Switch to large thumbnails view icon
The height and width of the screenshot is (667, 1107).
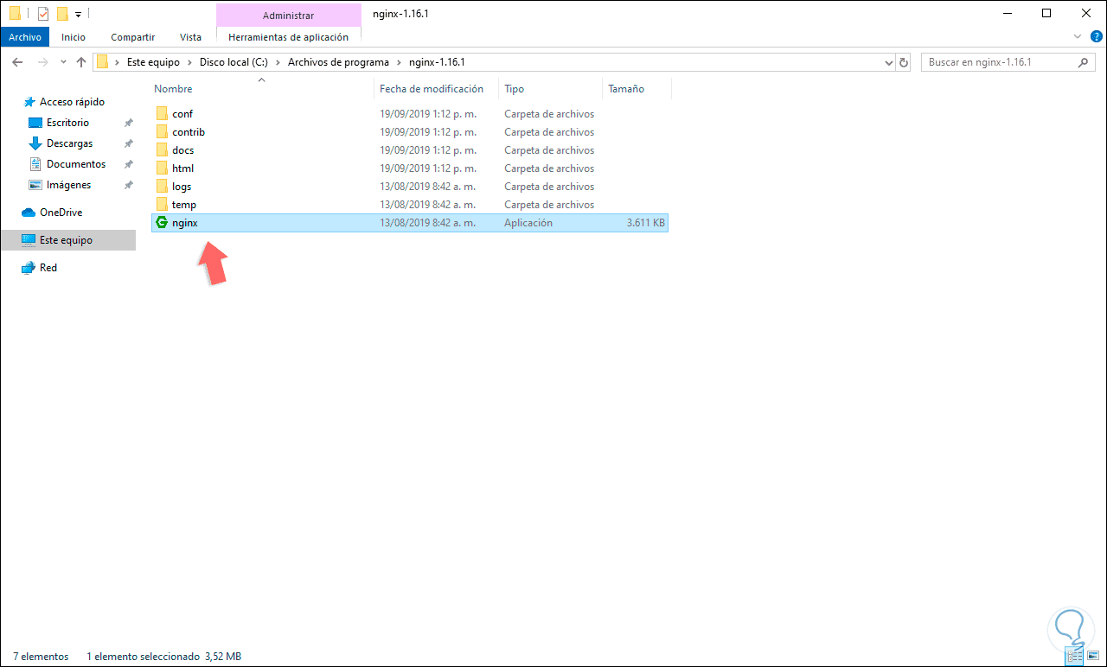point(1095,657)
